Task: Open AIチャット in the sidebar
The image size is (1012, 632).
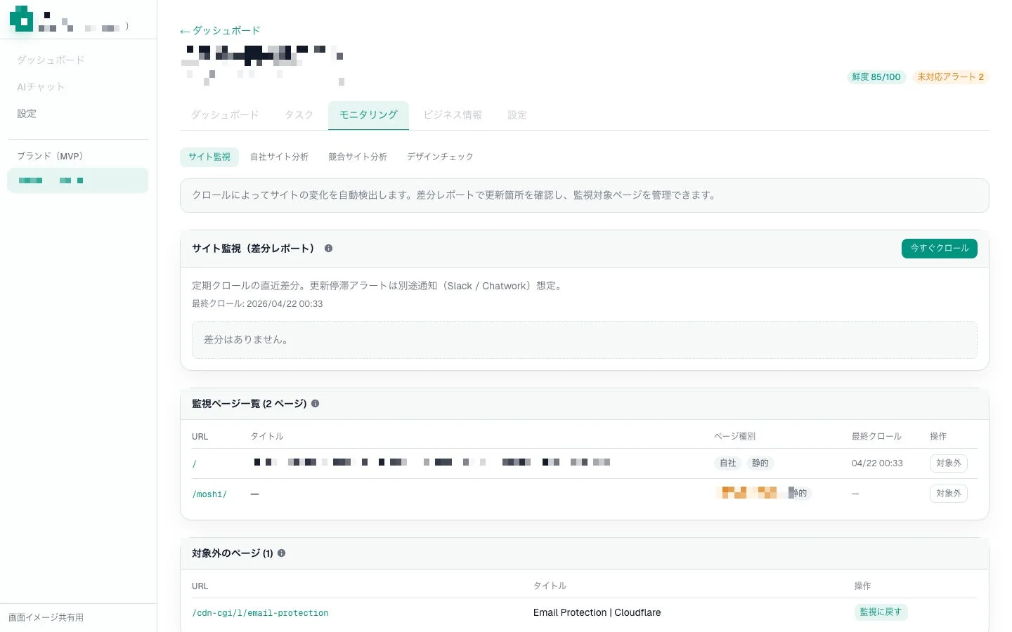Action: pos(41,87)
